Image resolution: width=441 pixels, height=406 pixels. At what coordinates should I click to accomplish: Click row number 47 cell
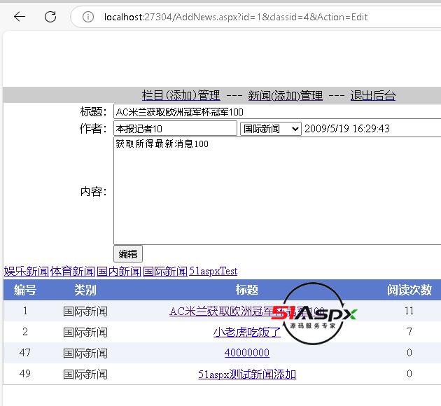(25, 353)
